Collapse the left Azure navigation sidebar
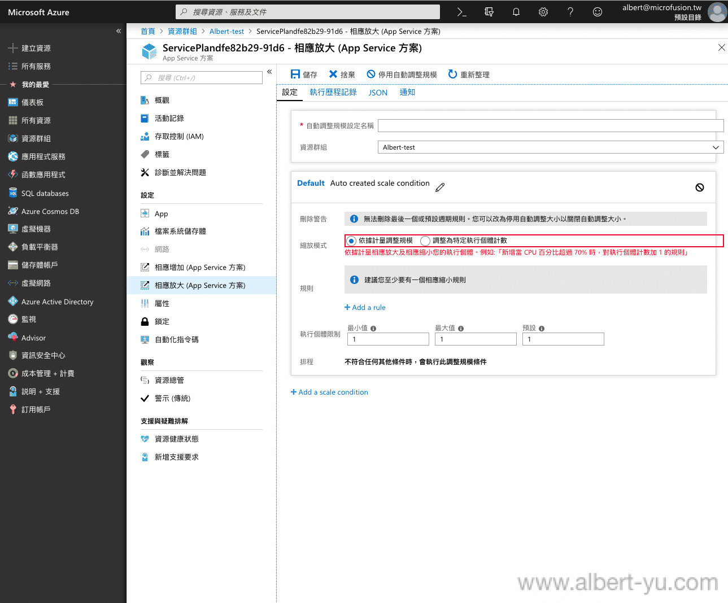This screenshot has width=728, height=603. pyautogui.click(x=119, y=31)
